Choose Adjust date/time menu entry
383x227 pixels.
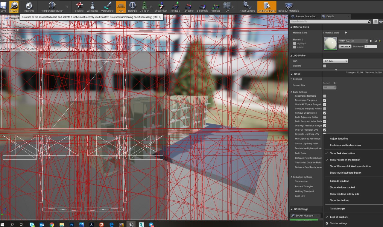339,139
